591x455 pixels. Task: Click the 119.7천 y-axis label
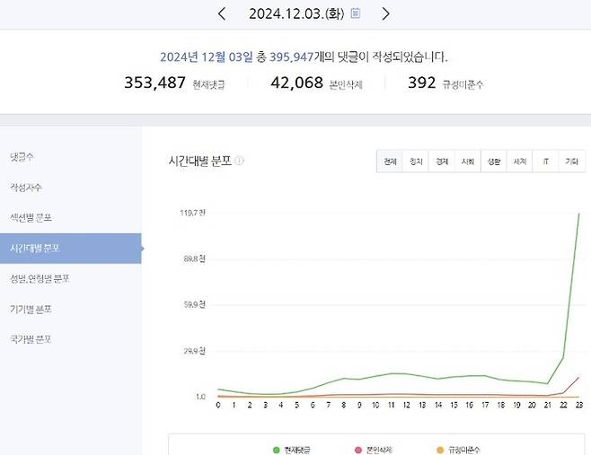[192, 213]
